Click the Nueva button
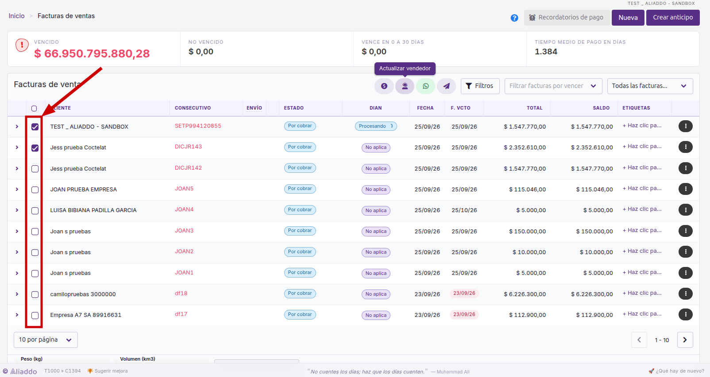This screenshot has width=710, height=377. pyautogui.click(x=628, y=18)
